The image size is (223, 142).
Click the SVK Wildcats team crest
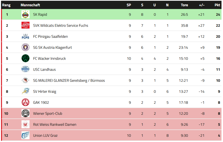pos(25,25)
